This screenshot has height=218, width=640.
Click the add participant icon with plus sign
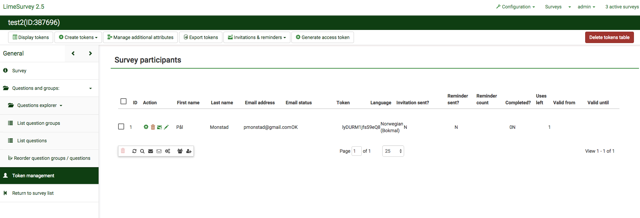pyautogui.click(x=189, y=151)
